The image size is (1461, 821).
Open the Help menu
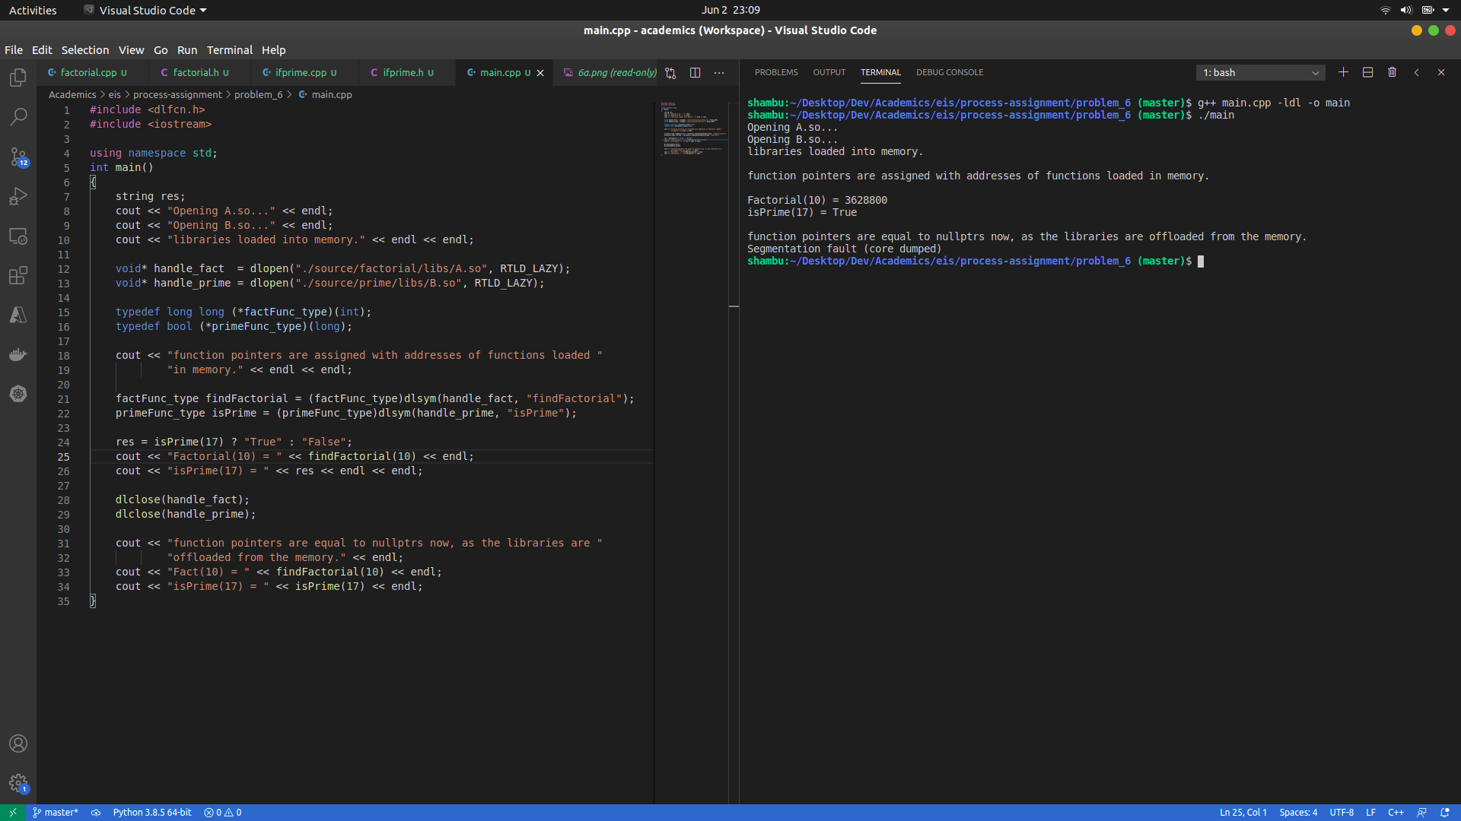coord(274,50)
